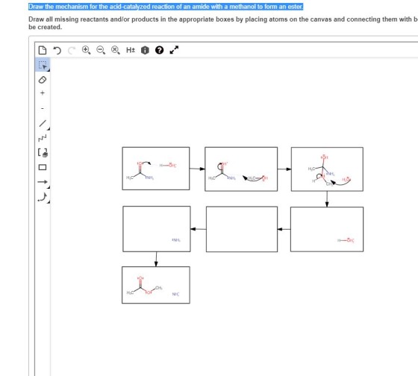Click the Redo arrow icon

point(72,50)
